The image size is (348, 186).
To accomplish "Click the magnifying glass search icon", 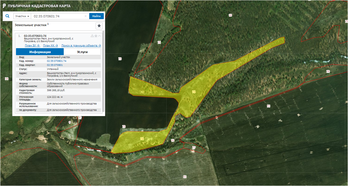I will click(x=7, y=16).
